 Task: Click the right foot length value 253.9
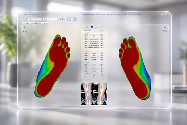pos(102,35)
